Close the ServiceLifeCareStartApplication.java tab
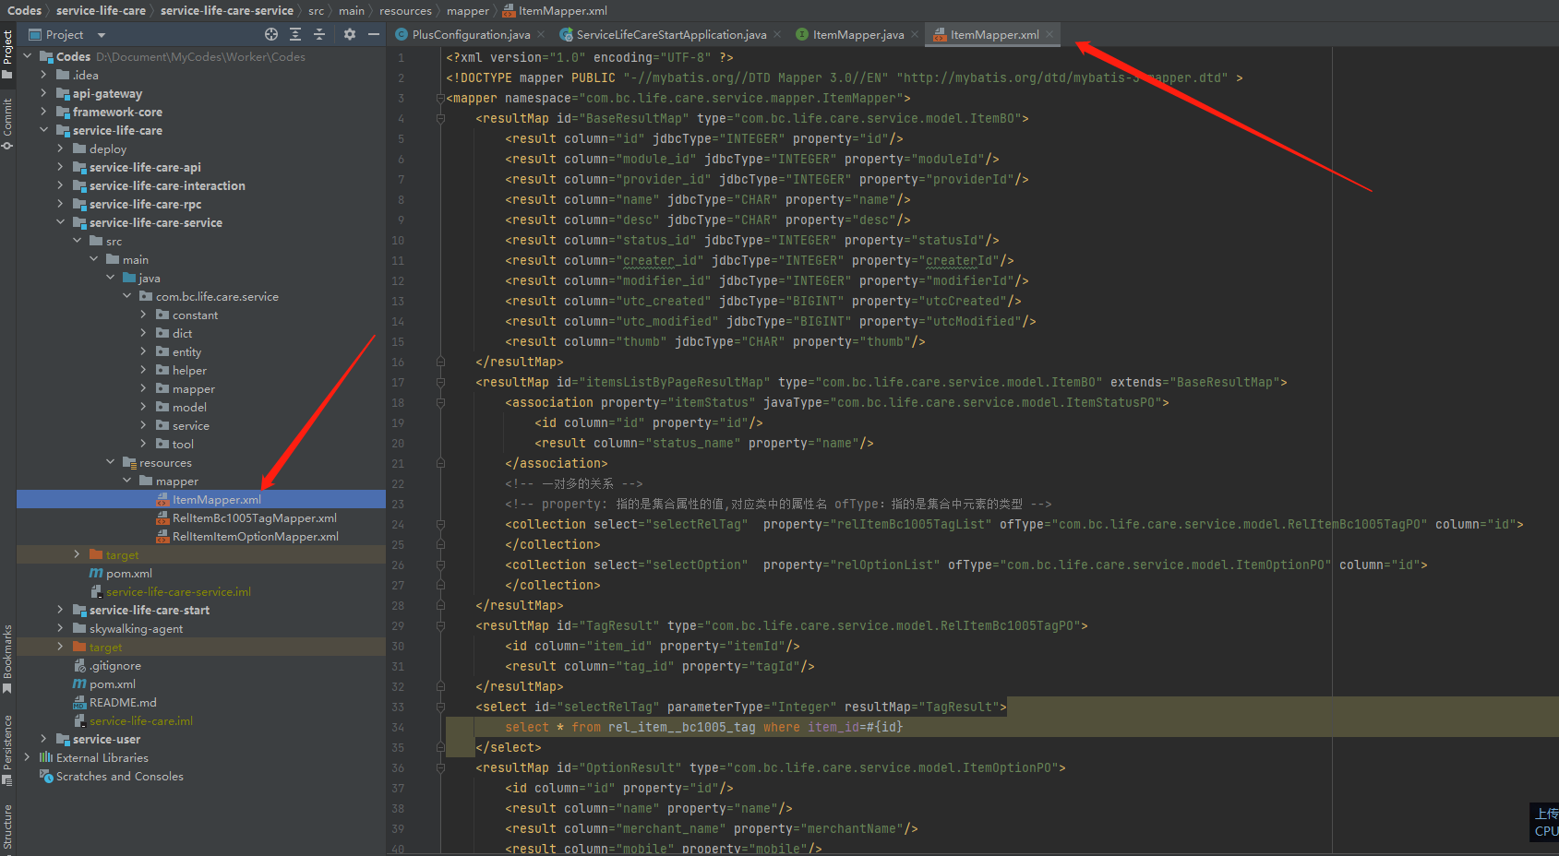This screenshot has width=1559, height=856. (x=777, y=34)
